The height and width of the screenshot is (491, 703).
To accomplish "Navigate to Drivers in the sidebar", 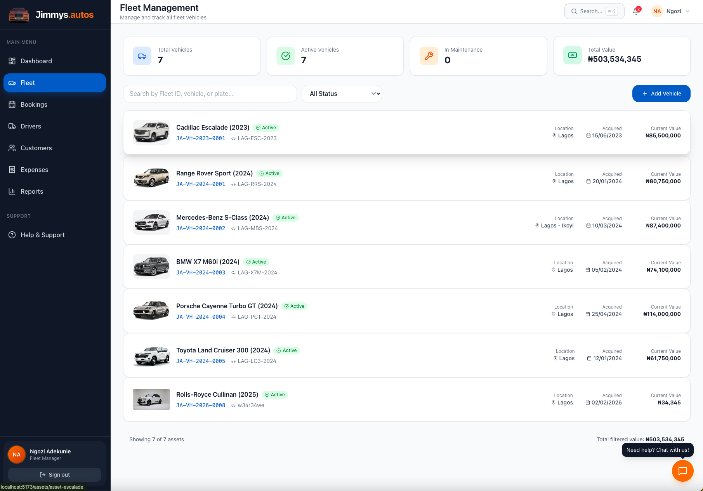I will pyautogui.click(x=31, y=126).
